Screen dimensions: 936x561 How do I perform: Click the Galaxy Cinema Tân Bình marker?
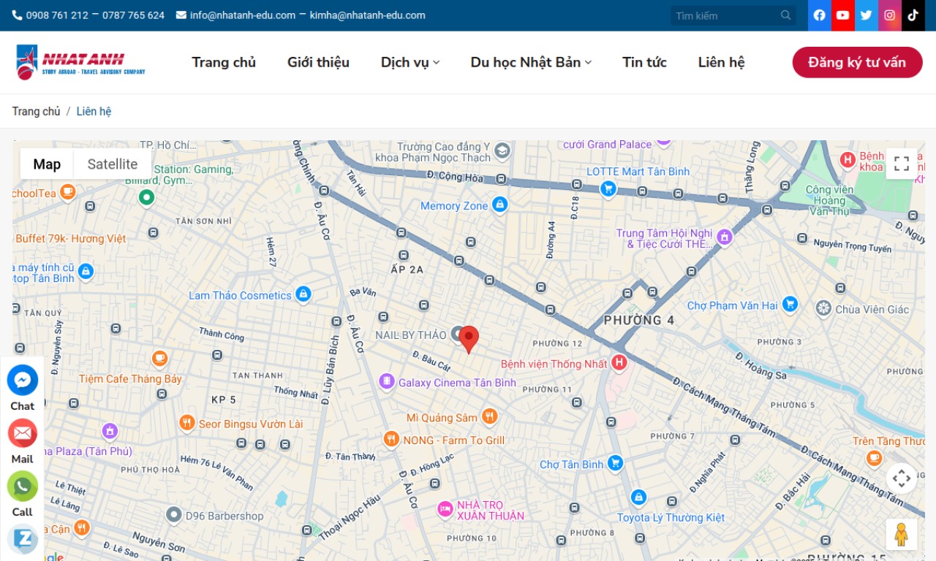[x=387, y=381]
